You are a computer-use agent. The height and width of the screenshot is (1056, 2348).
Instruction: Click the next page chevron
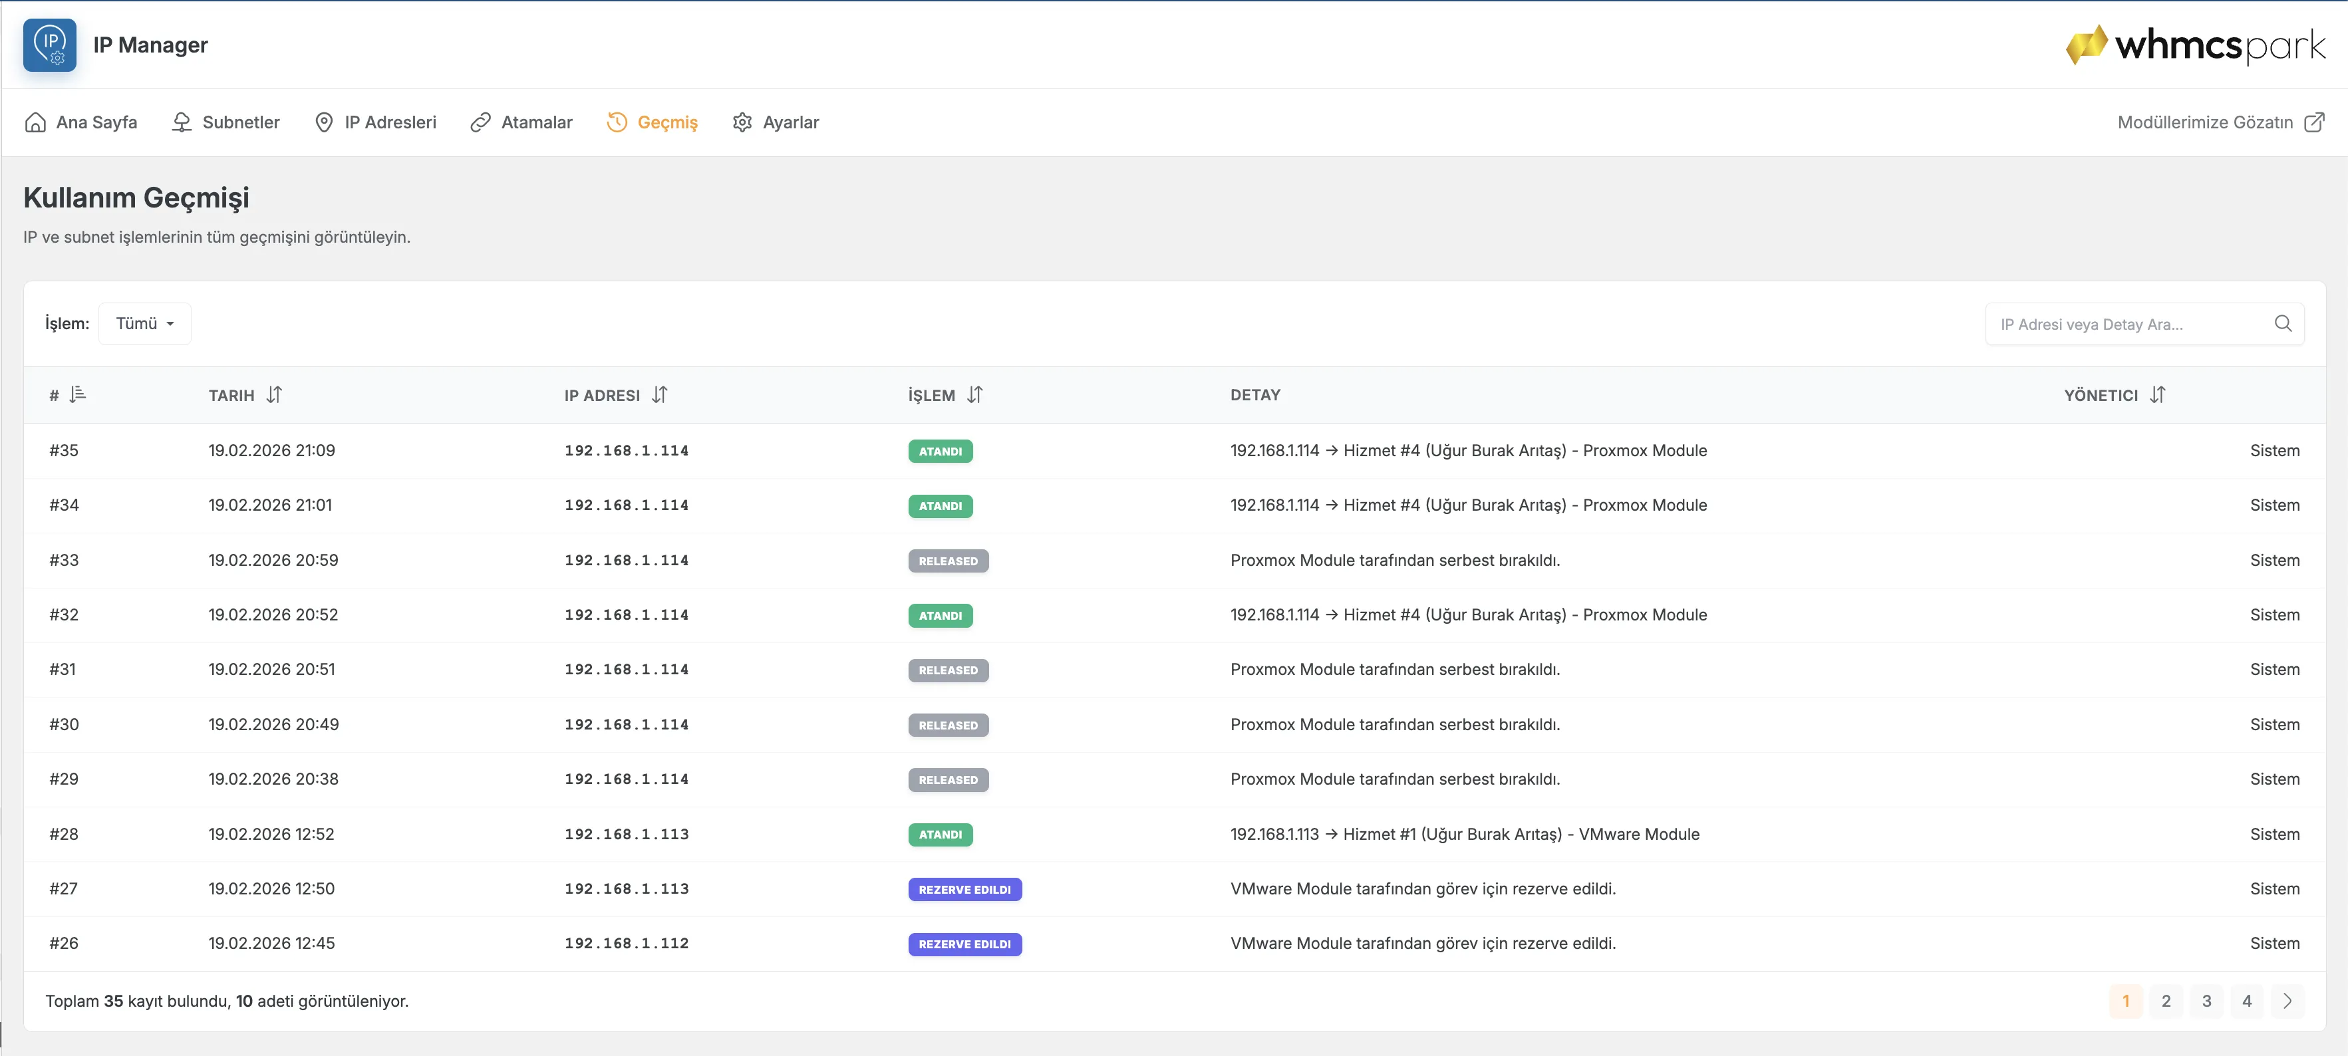[x=2287, y=1000]
